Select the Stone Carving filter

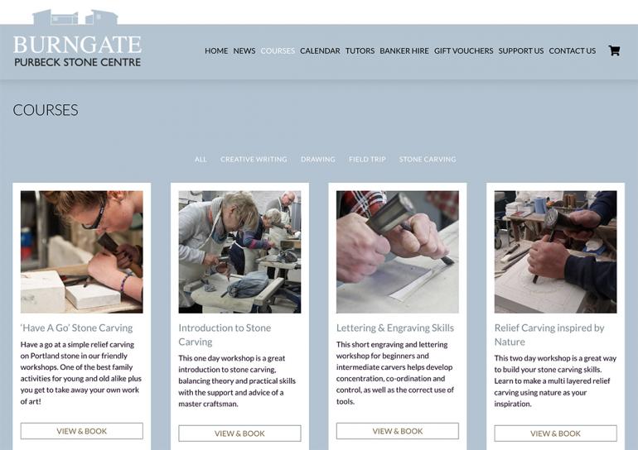428,159
